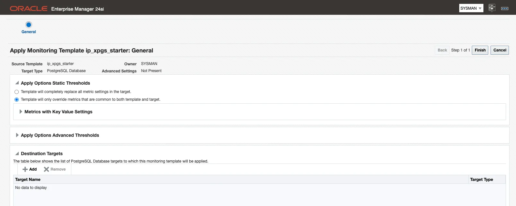Click the PostgreSQL Database target type value
The image size is (516, 206).
pos(66,71)
